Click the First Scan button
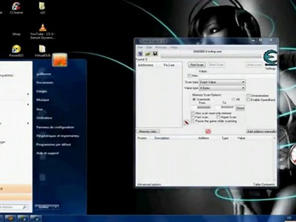 pyautogui.click(x=197, y=65)
